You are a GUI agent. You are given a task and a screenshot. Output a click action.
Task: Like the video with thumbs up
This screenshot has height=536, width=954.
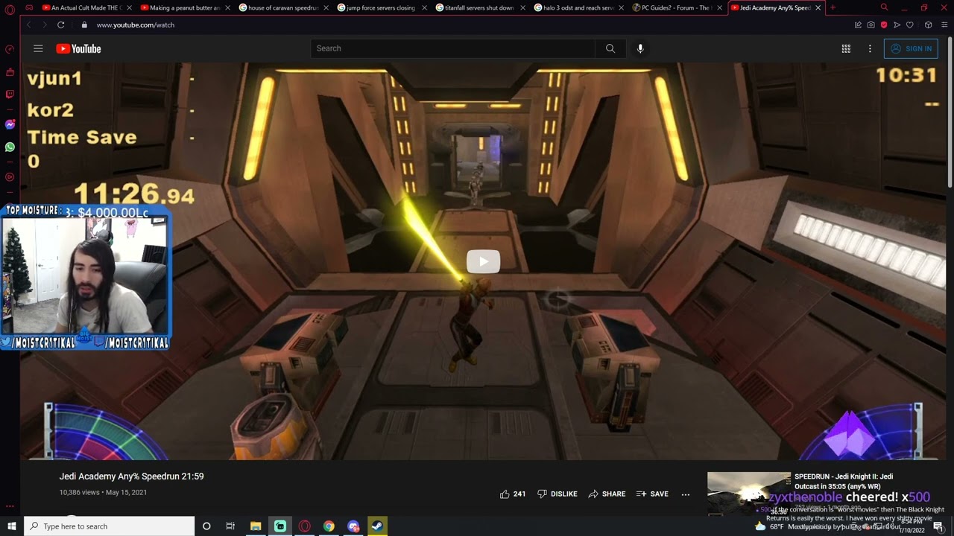coord(513,494)
